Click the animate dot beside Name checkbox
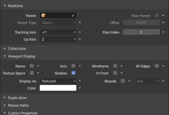169x115 pixels. 38,66
